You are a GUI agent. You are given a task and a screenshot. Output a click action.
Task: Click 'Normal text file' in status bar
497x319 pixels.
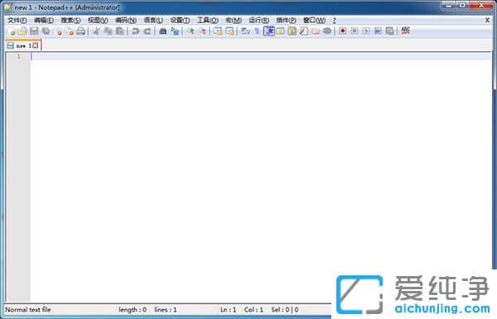click(x=28, y=310)
